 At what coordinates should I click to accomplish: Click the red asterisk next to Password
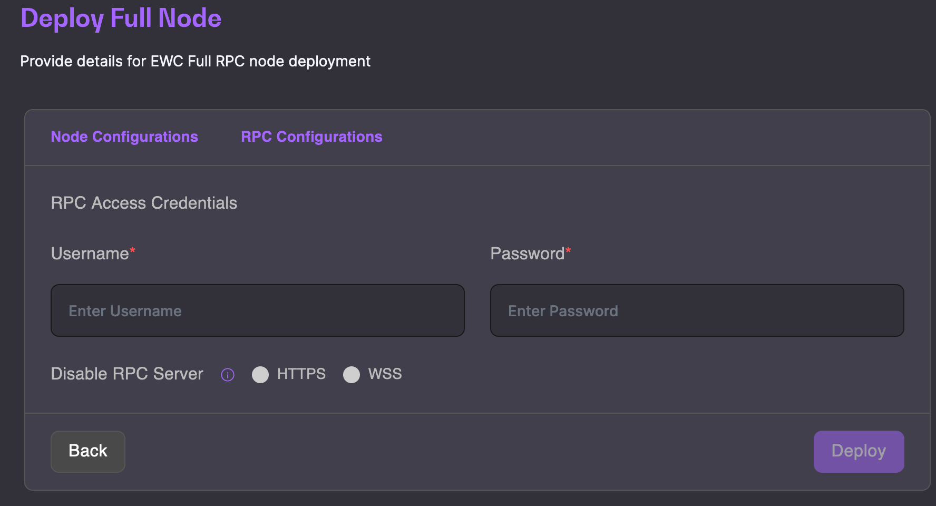(568, 250)
